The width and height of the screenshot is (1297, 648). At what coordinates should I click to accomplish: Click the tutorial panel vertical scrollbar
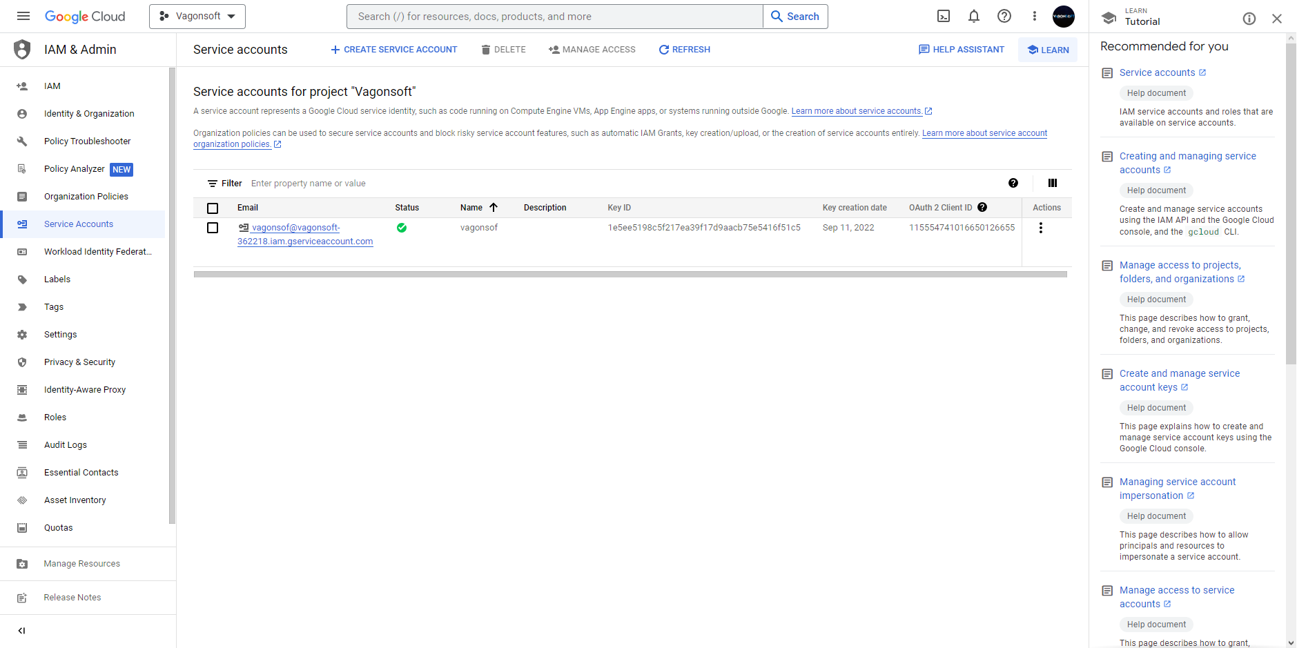click(1291, 204)
